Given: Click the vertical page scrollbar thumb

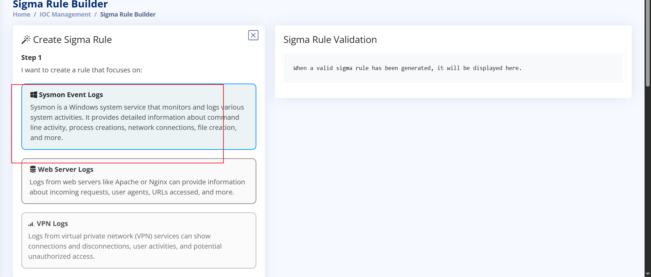Looking at the screenshot, I should [x=648, y=44].
